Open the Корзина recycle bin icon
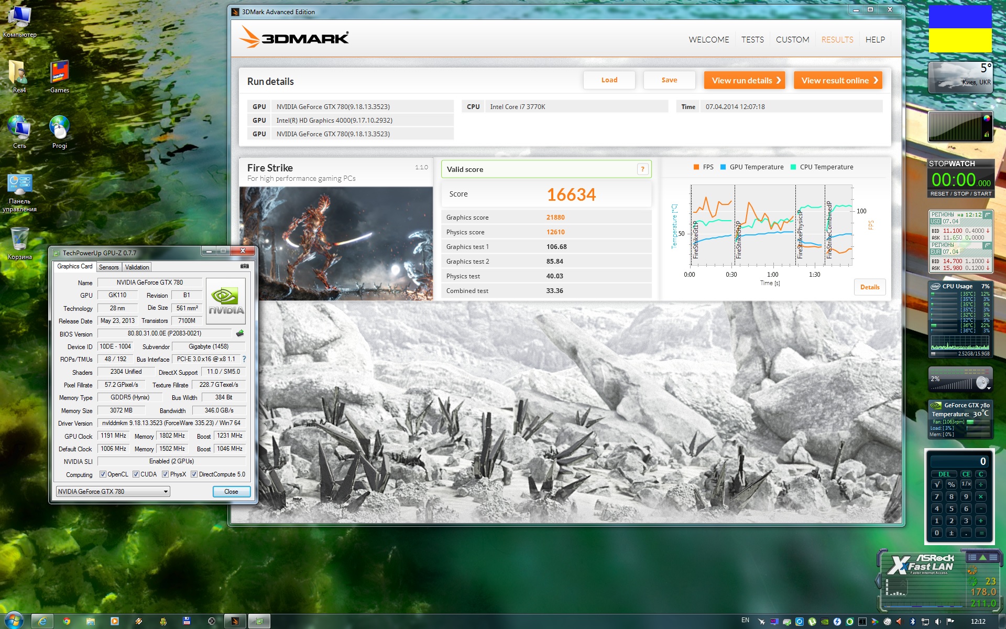 coord(20,244)
